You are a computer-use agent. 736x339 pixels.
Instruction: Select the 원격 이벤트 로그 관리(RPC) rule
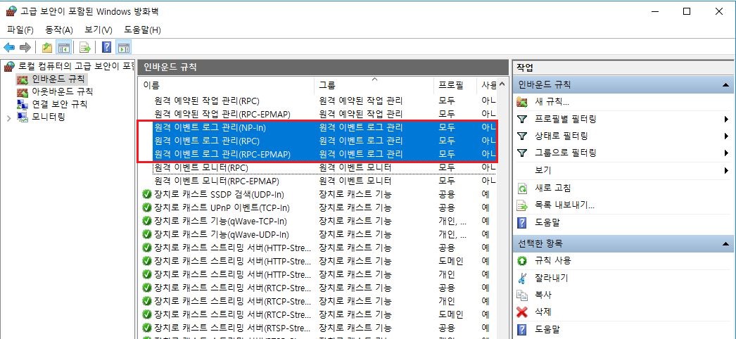(x=207, y=141)
